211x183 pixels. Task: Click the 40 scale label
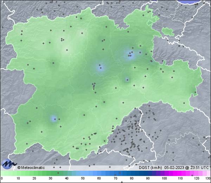coord(66,178)
